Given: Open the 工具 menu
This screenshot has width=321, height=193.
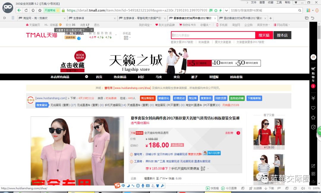Looking at the screenshot, I should [279, 3].
